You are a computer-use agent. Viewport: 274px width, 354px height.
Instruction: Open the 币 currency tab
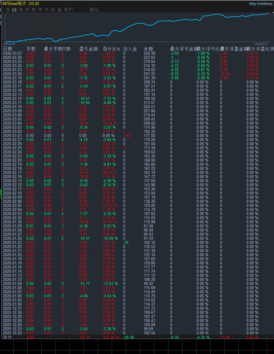47,10
